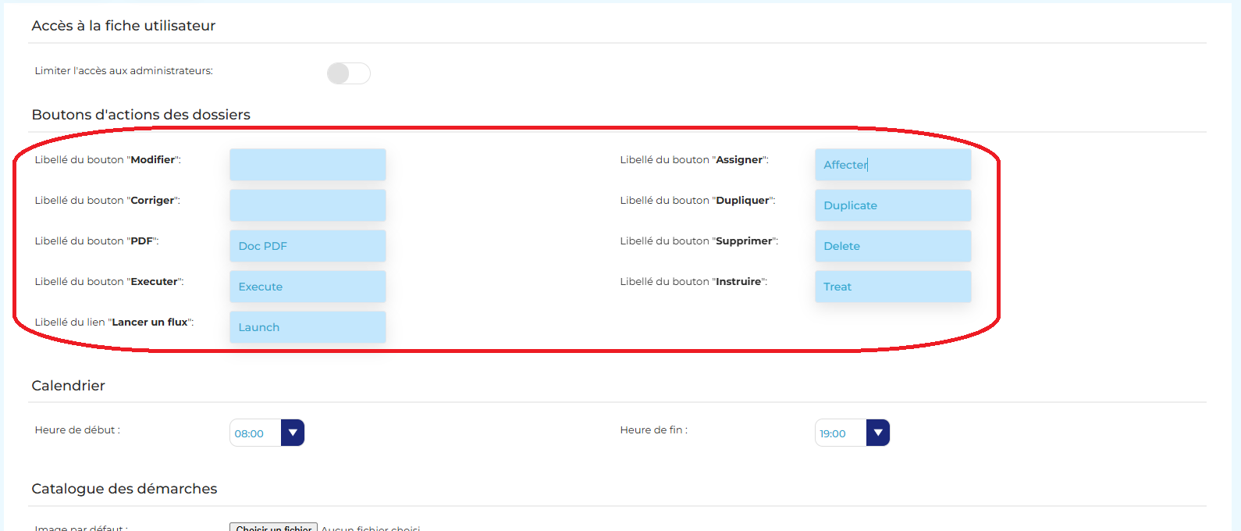This screenshot has height=531, width=1241.
Task: Click the "Choisir un fichier" button
Action: [x=273, y=528]
